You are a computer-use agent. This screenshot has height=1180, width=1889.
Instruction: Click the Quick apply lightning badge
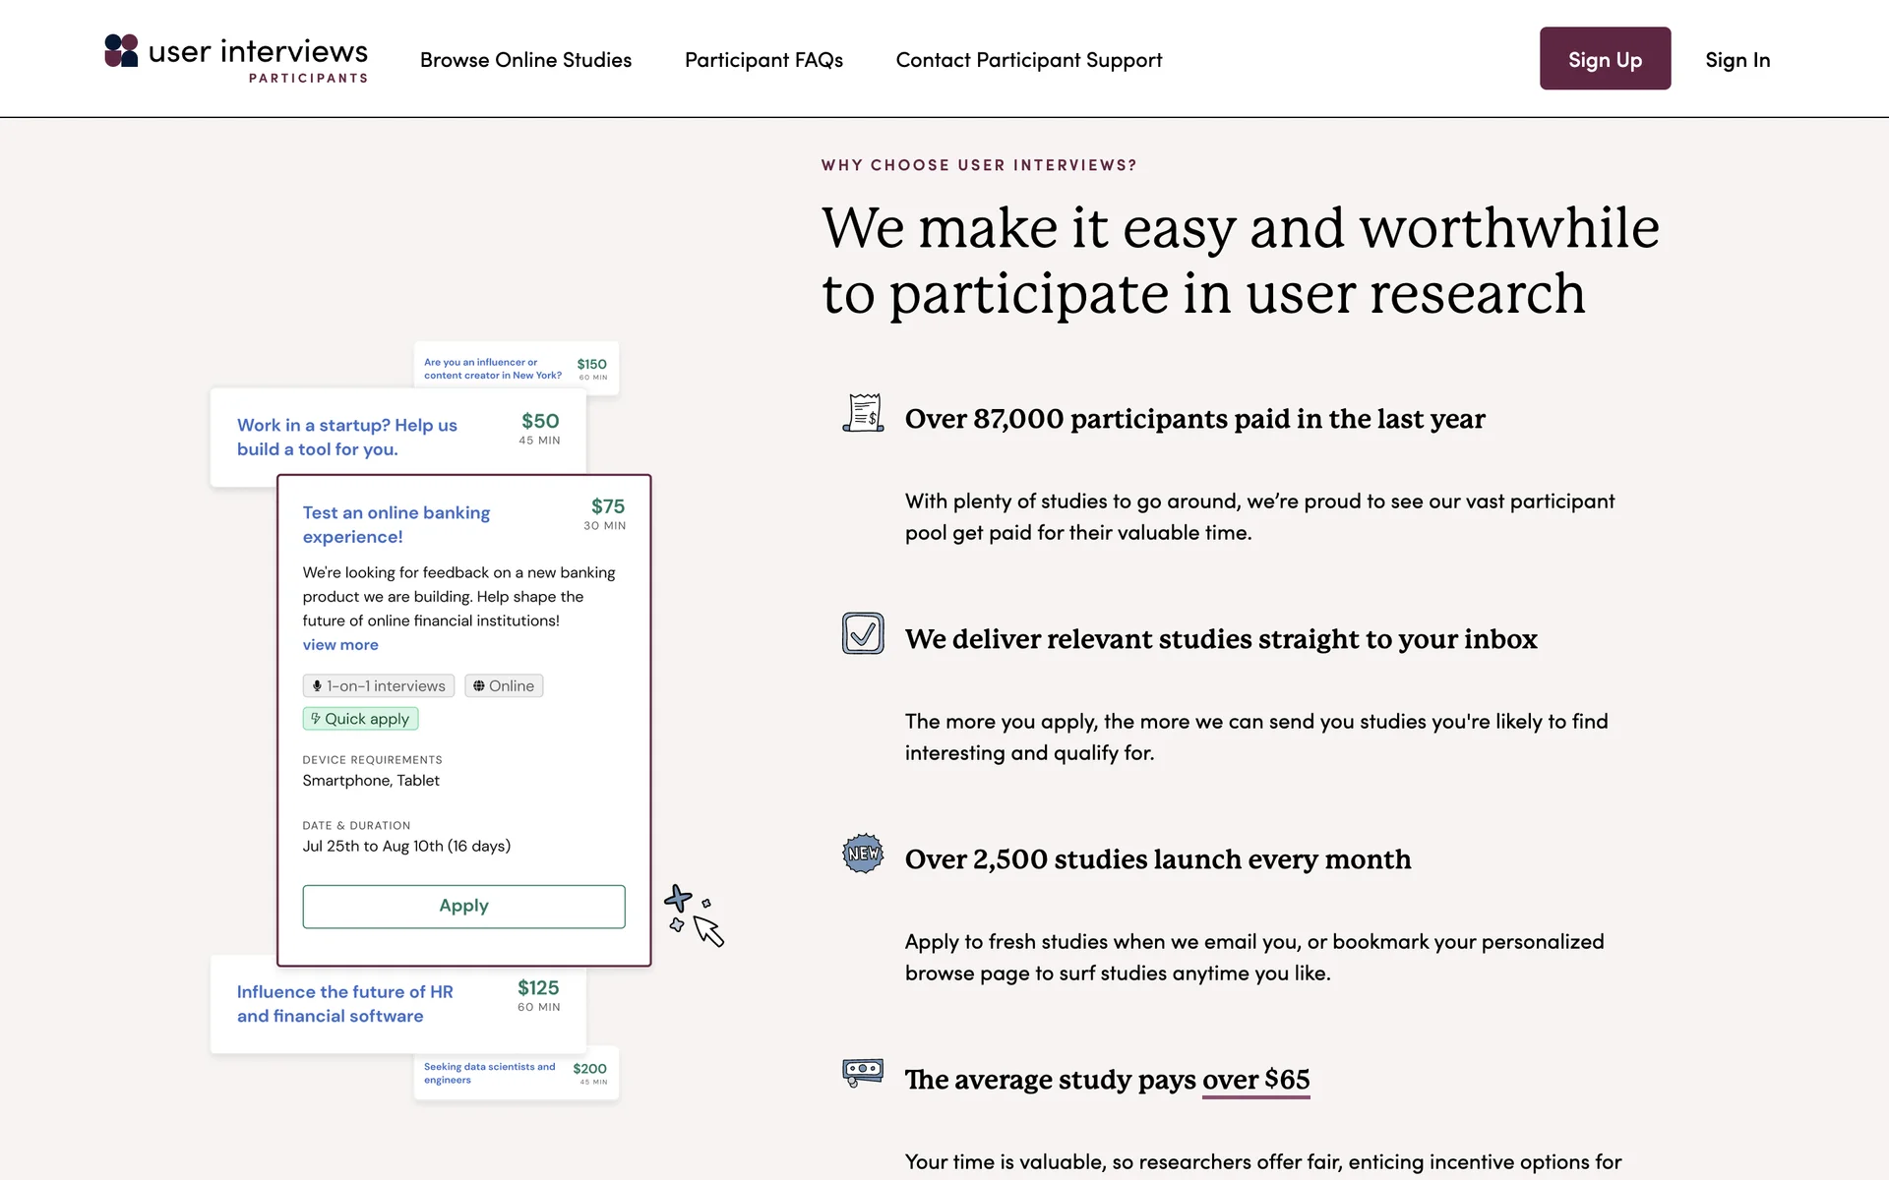[360, 719]
